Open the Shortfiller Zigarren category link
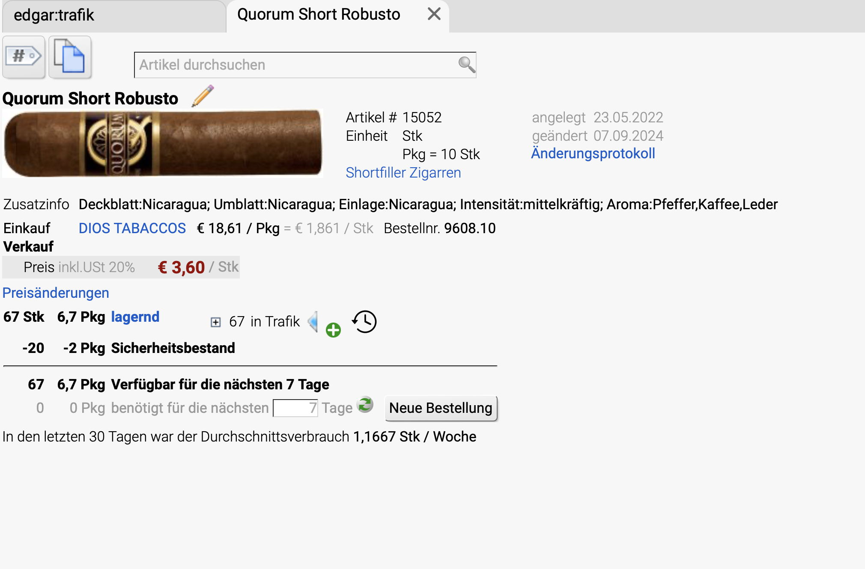The height and width of the screenshot is (569, 865). 403,173
